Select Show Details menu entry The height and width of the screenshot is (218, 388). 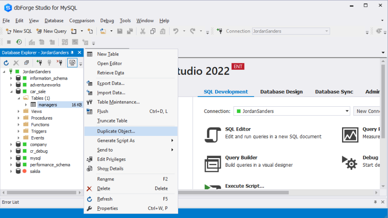pos(131,169)
